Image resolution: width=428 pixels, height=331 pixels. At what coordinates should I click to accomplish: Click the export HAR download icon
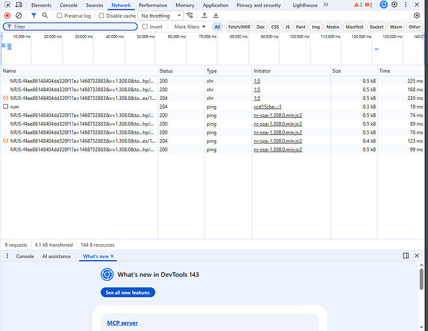(216, 15)
